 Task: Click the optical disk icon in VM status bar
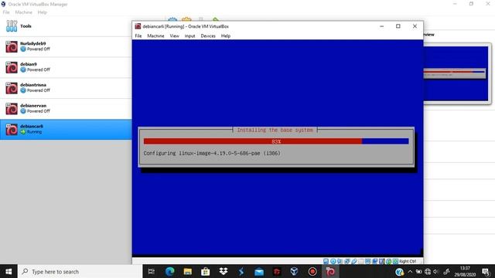coord(333,261)
